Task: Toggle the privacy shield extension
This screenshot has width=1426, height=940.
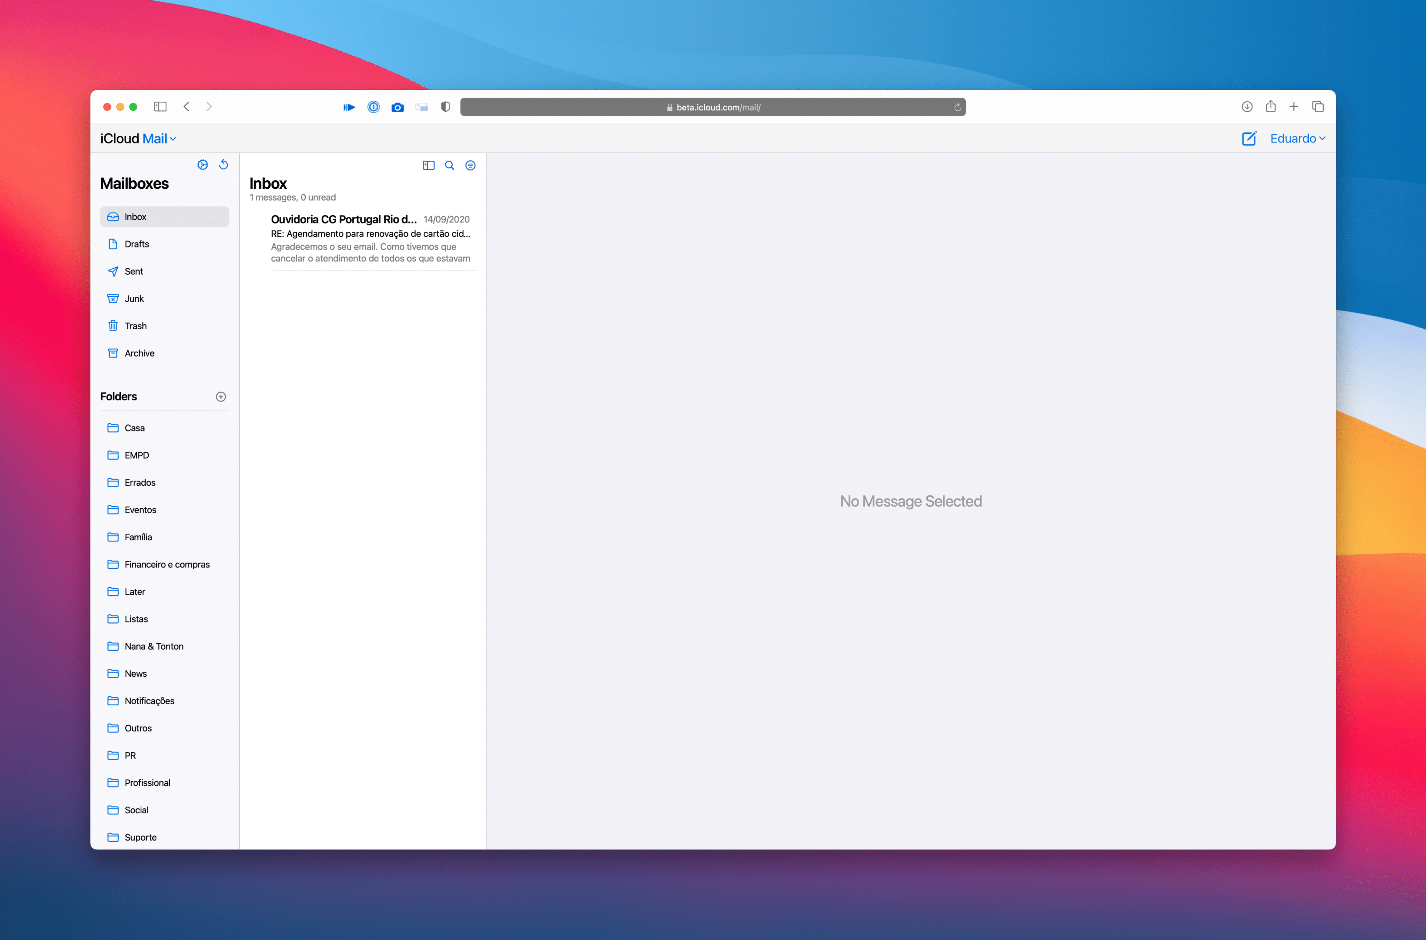Action: point(445,107)
